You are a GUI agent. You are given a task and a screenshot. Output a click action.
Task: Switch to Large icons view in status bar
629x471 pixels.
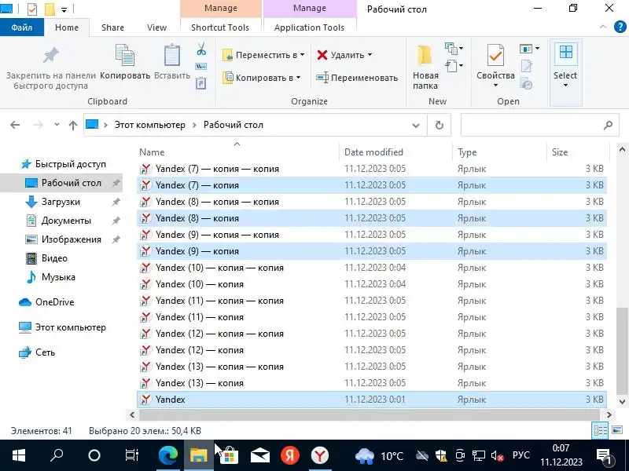point(617,430)
